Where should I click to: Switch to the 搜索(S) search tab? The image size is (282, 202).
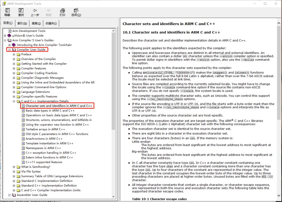[x=36, y=24]
